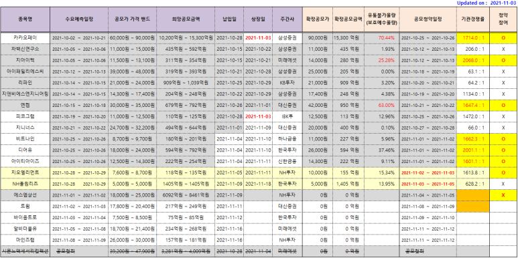Select the 26,000원 ~ 30,000원 price band
The image size is (518, 258).
133,240
